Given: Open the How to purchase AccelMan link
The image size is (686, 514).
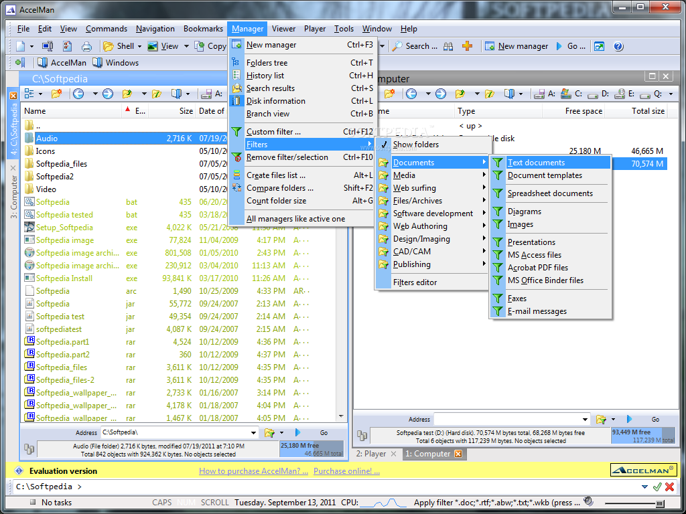Looking at the screenshot, I should coord(253,471).
